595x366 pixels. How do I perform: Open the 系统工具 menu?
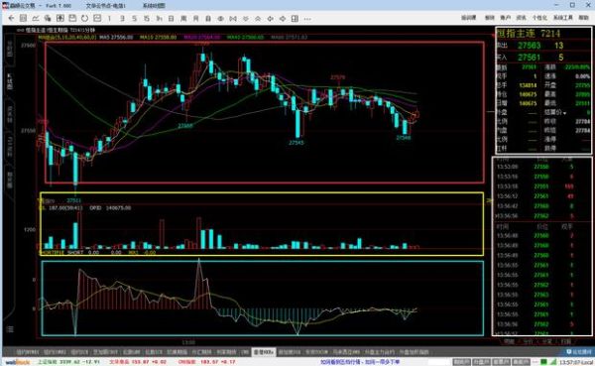[563, 18]
